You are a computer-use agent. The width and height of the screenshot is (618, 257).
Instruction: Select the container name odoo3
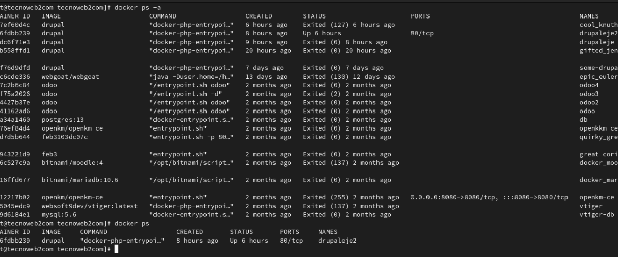coord(589,94)
